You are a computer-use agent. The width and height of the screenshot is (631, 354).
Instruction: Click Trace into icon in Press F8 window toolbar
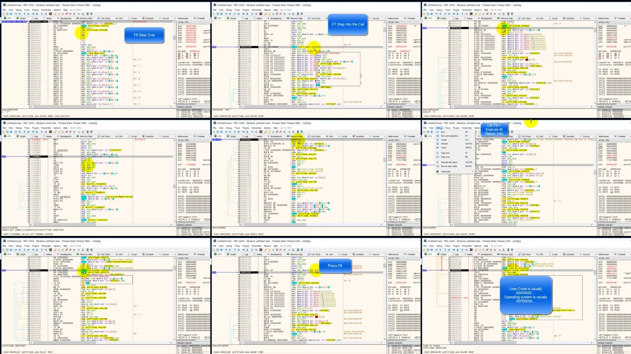[x=243, y=250]
